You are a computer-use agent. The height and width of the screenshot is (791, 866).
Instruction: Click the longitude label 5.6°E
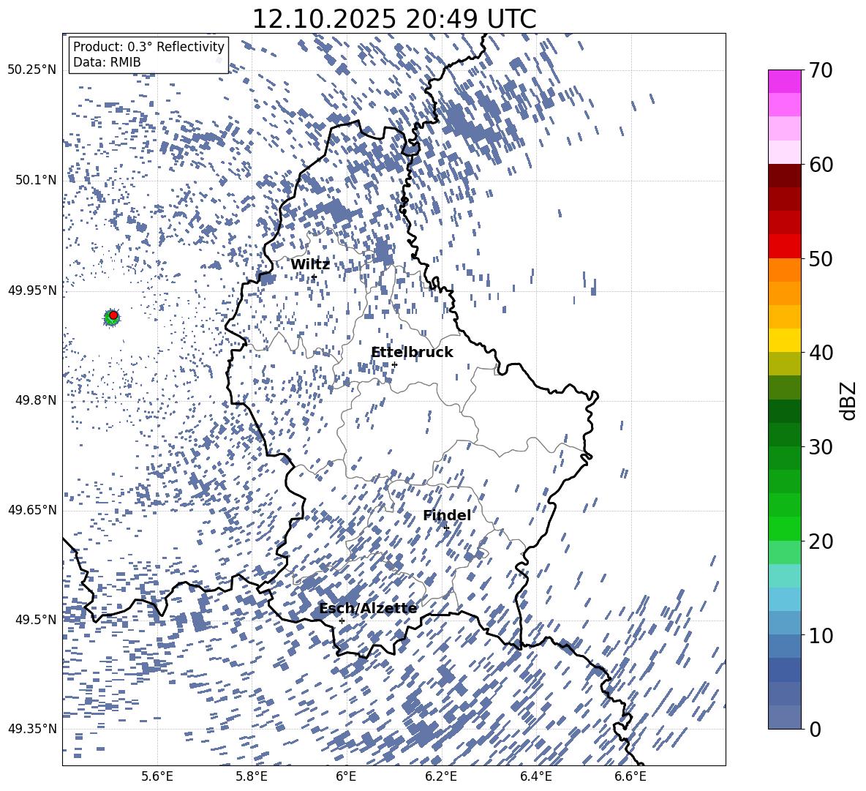[x=157, y=776]
